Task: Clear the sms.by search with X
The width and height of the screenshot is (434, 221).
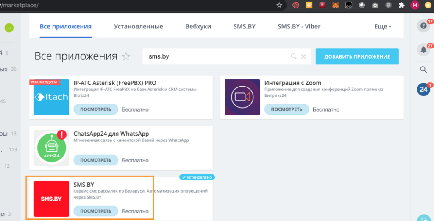Action: point(303,56)
